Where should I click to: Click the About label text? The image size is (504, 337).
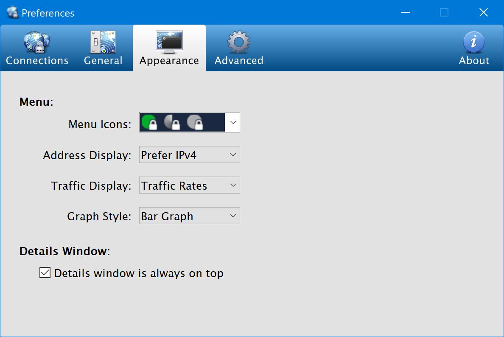[x=474, y=61]
